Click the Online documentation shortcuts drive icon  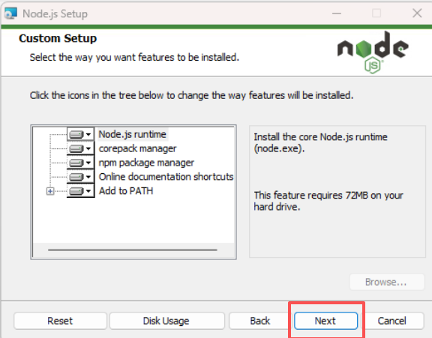[x=76, y=177]
